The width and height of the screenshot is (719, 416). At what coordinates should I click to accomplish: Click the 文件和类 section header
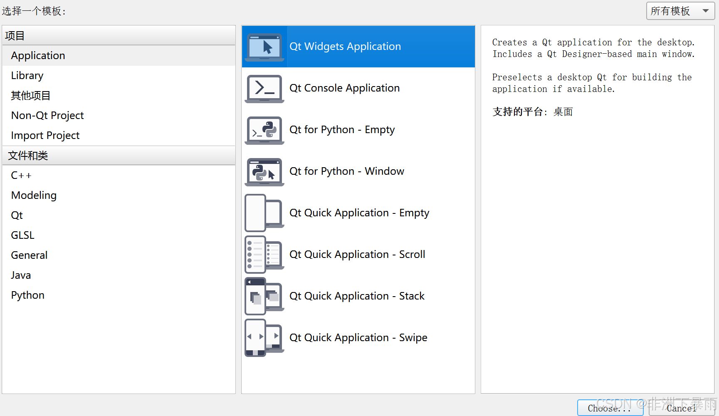click(x=119, y=156)
